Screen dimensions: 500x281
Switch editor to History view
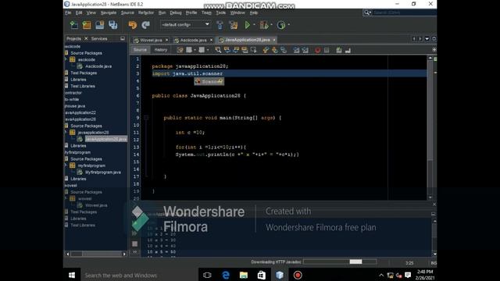coord(161,50)
